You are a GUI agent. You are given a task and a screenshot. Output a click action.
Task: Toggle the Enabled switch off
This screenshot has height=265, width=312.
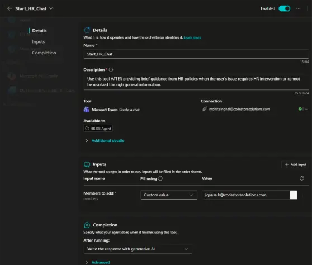pos(285,8)
